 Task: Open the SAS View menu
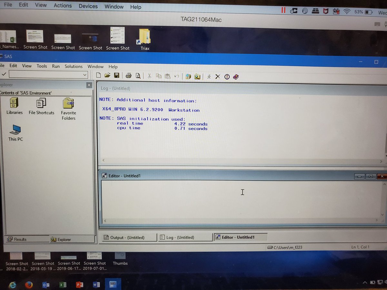click(27, 66)
